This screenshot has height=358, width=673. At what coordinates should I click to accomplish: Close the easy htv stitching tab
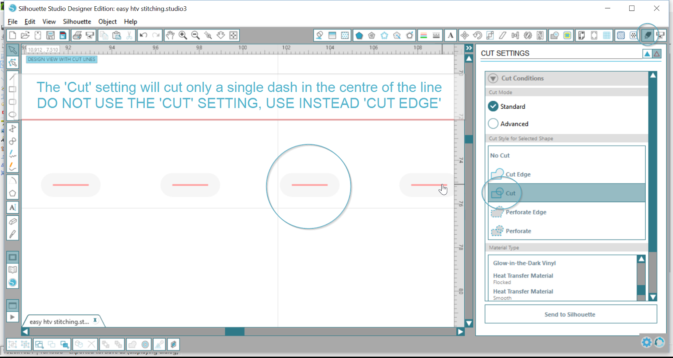[95, 320]
